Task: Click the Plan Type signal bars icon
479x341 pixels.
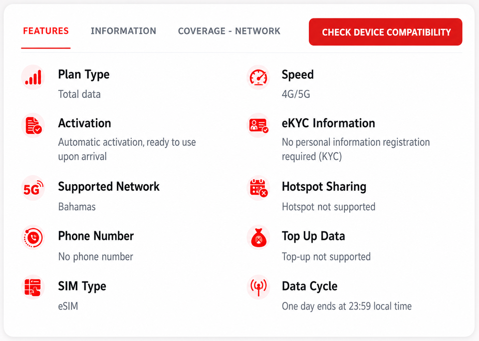Action: (x=33, y=77)
